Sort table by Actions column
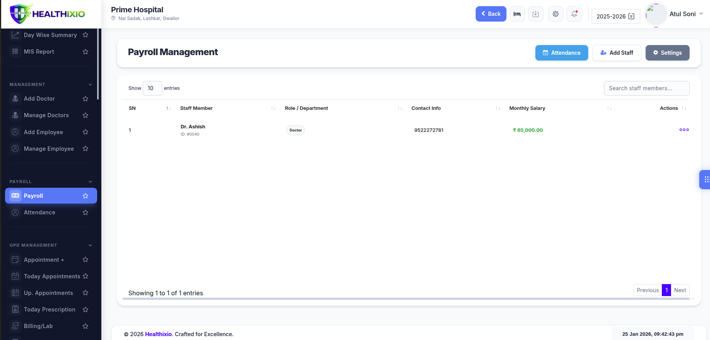Screen dimensions: 710x340 [x=684, y=108]
